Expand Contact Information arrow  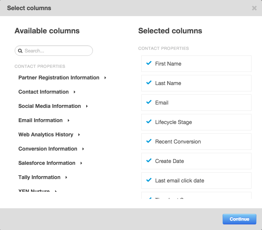(75, 92)
